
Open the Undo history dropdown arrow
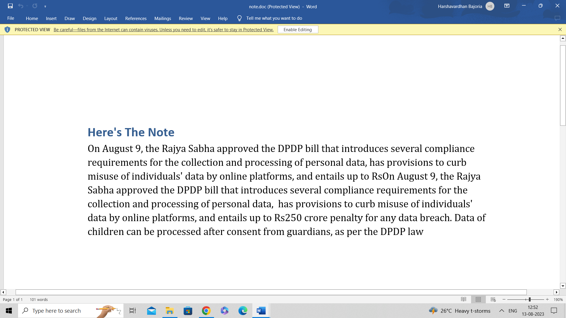[27, 6]
